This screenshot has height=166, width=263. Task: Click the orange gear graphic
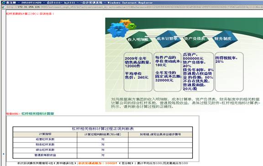[125, 22]
